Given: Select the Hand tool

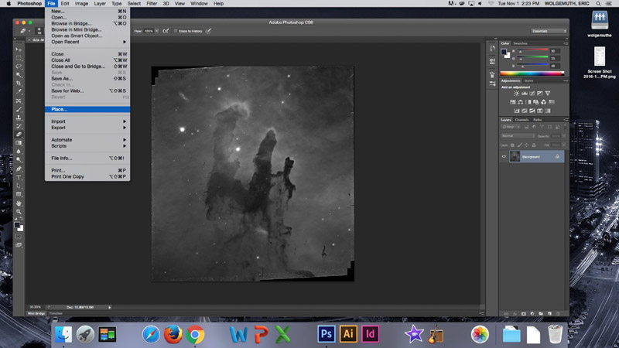Looking at the screenshot, I should coord(19,203).
